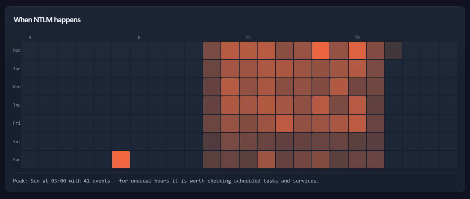Click the Wed 17:00 heatmap cell
The image size is (470, 199).
point(339,87)
